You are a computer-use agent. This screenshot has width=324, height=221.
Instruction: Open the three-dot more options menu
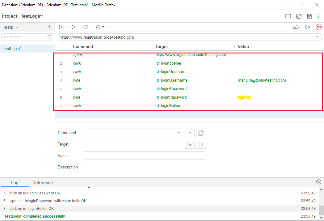(318, 16)
